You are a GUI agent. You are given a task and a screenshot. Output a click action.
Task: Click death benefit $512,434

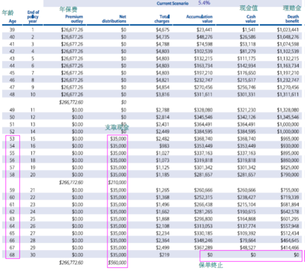(x=290, y=233)
